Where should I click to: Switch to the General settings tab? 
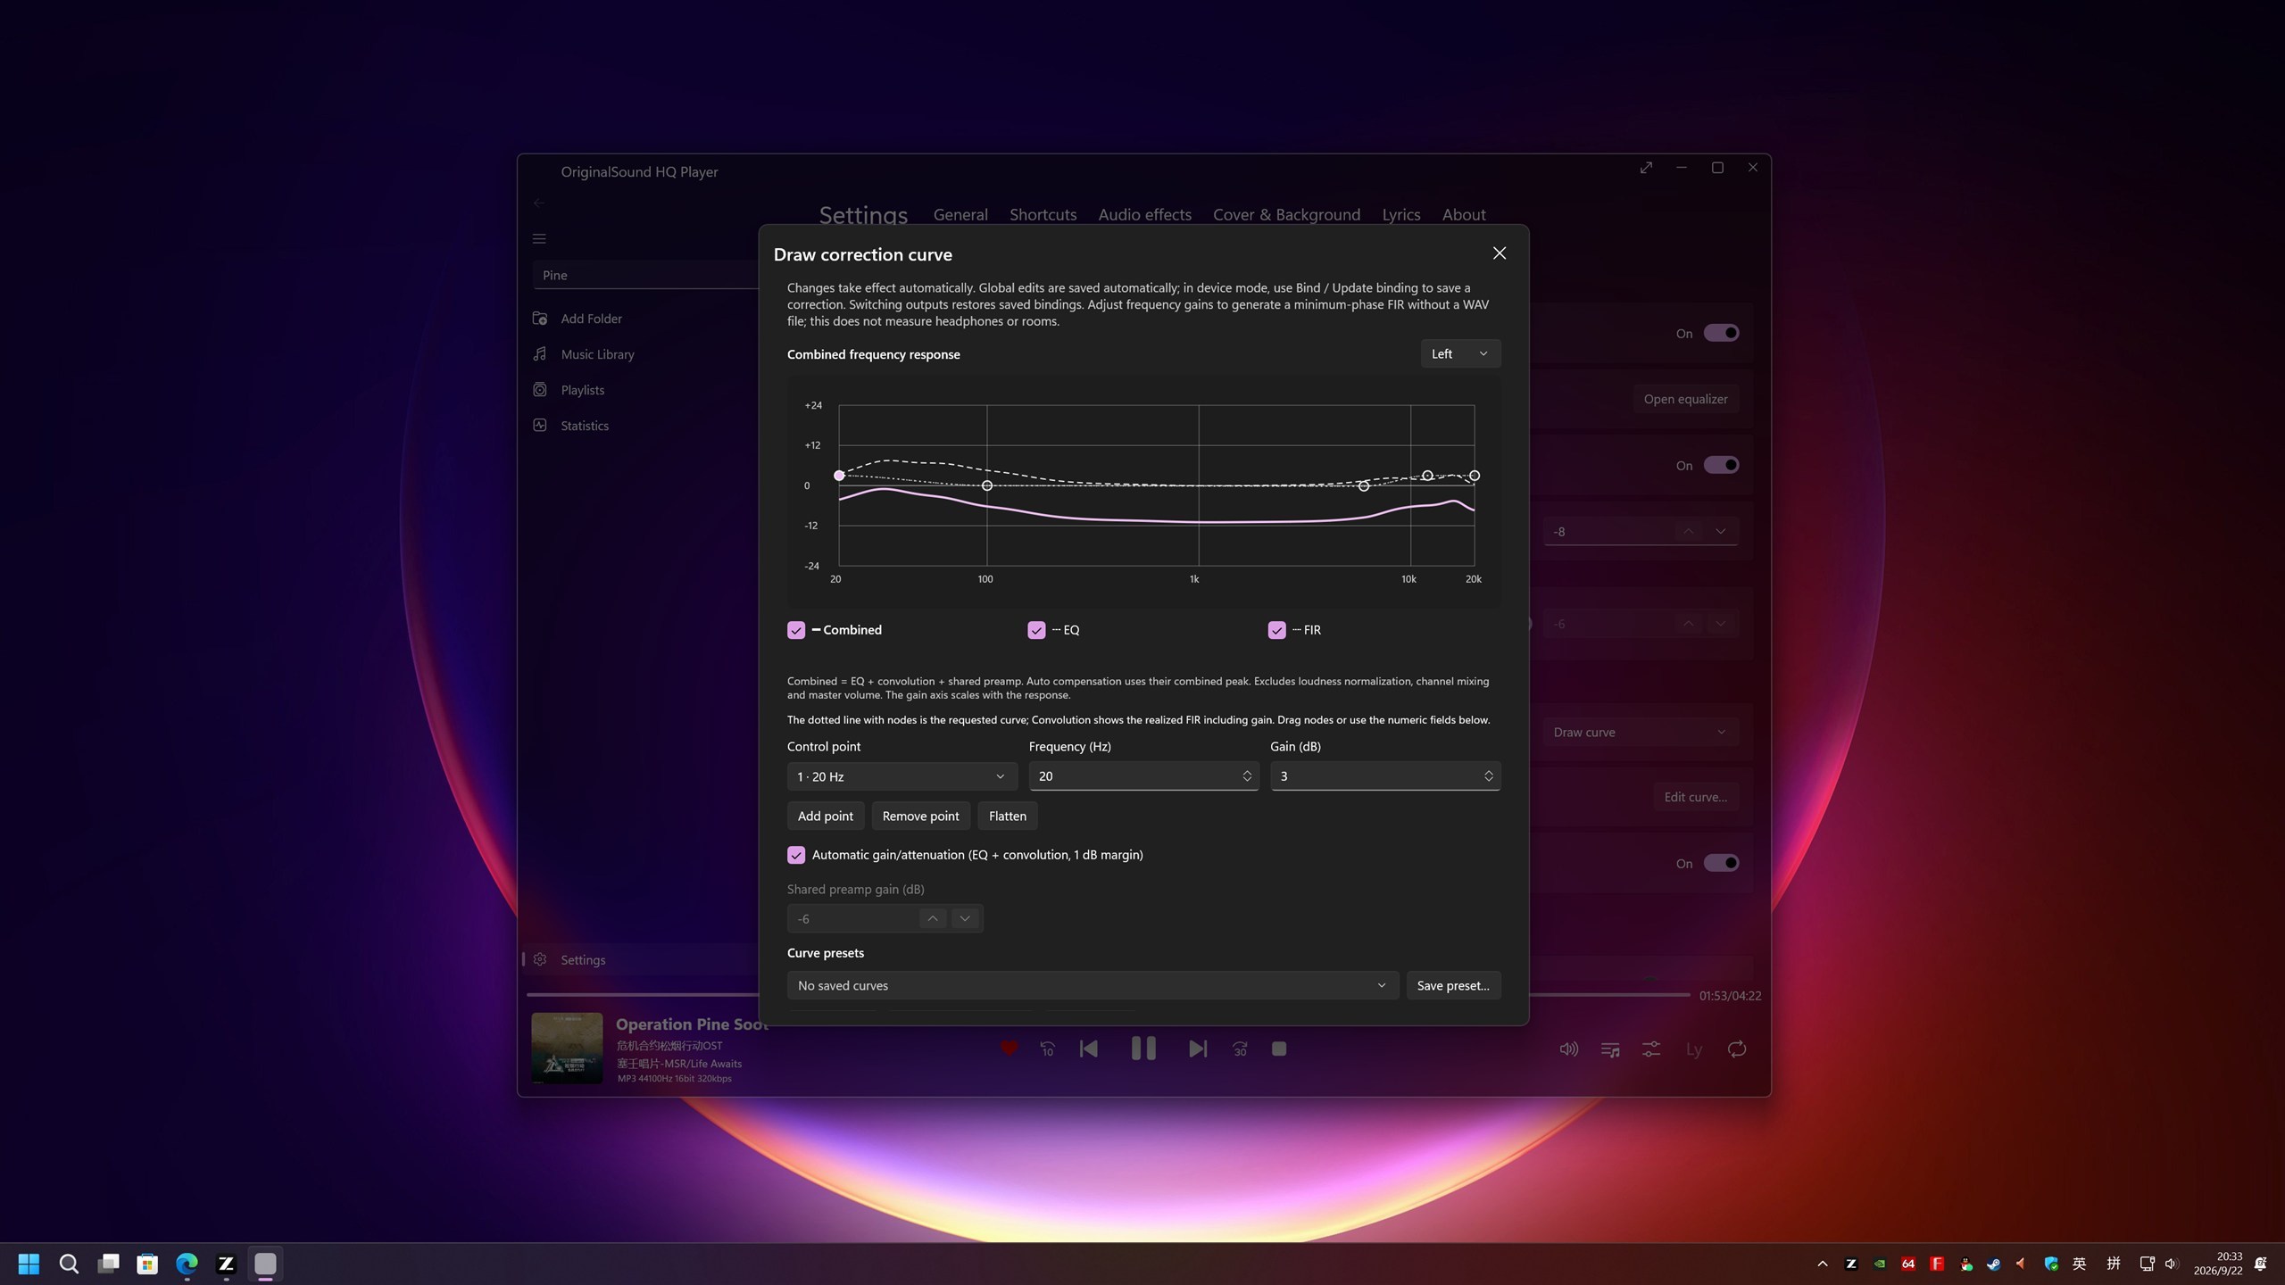[960, 214]
